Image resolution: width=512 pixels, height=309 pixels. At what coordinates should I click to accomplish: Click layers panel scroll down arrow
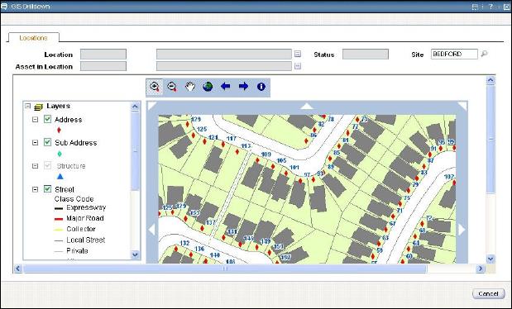[x=135, y=254]
